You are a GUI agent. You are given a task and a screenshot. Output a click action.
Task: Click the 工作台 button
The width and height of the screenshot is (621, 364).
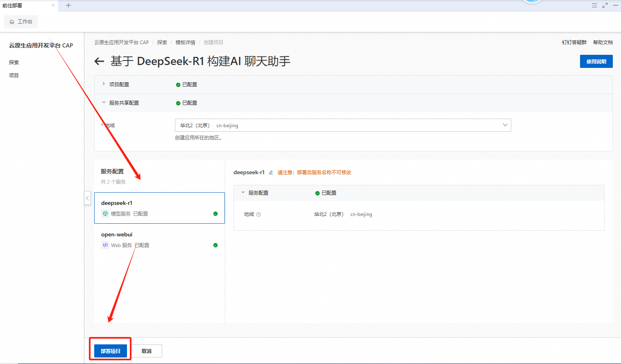(x=21, y=22)
